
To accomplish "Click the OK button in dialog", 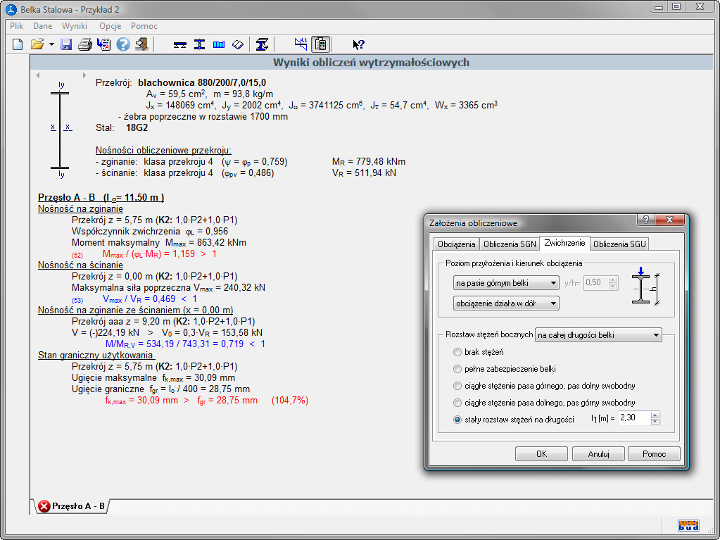I will point(541,454).
